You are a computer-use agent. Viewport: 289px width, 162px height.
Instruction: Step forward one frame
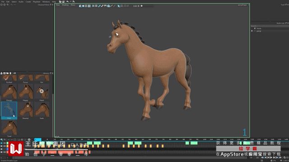[274, 157]
